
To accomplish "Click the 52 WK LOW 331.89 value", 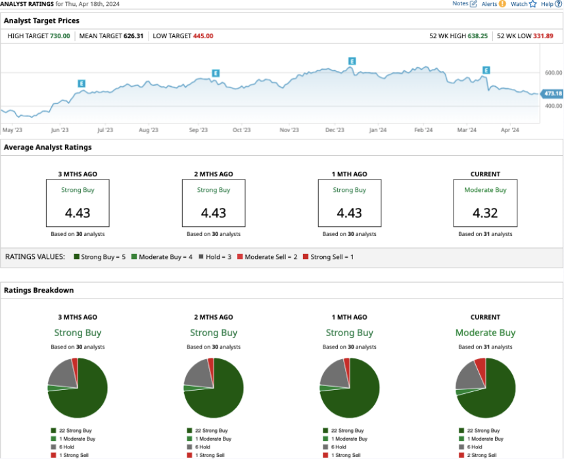I will click(x=543, y=36).
